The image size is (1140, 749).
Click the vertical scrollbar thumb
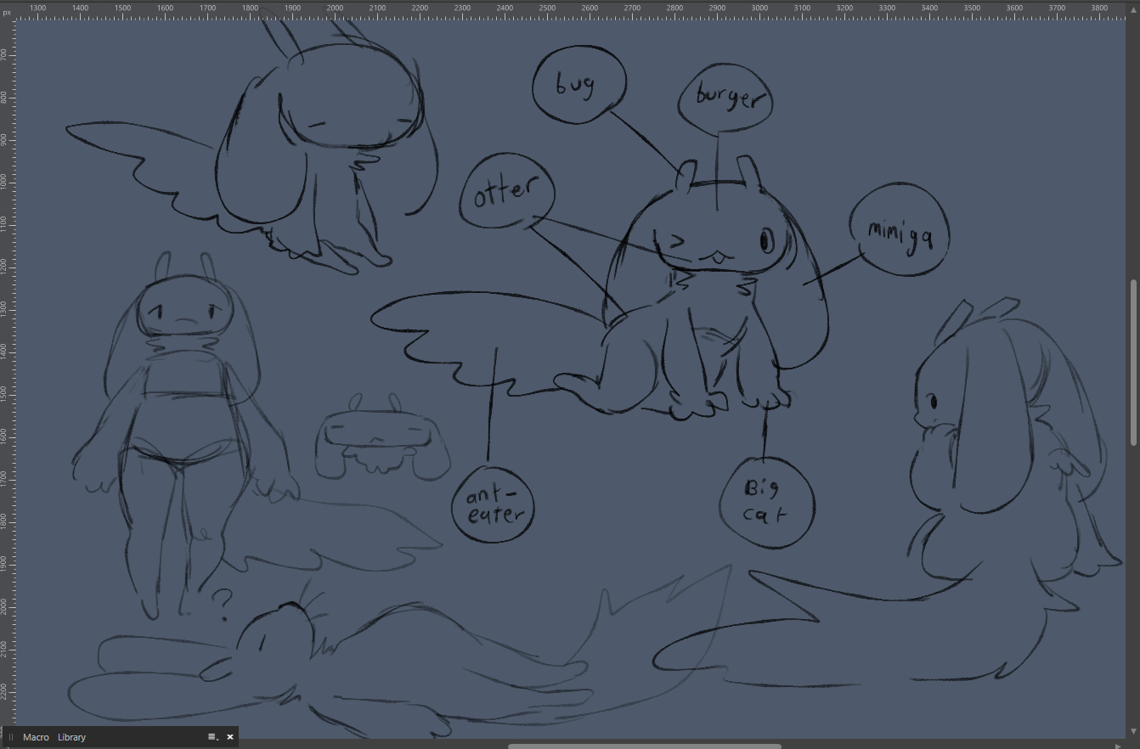[x=1133, y=361]
